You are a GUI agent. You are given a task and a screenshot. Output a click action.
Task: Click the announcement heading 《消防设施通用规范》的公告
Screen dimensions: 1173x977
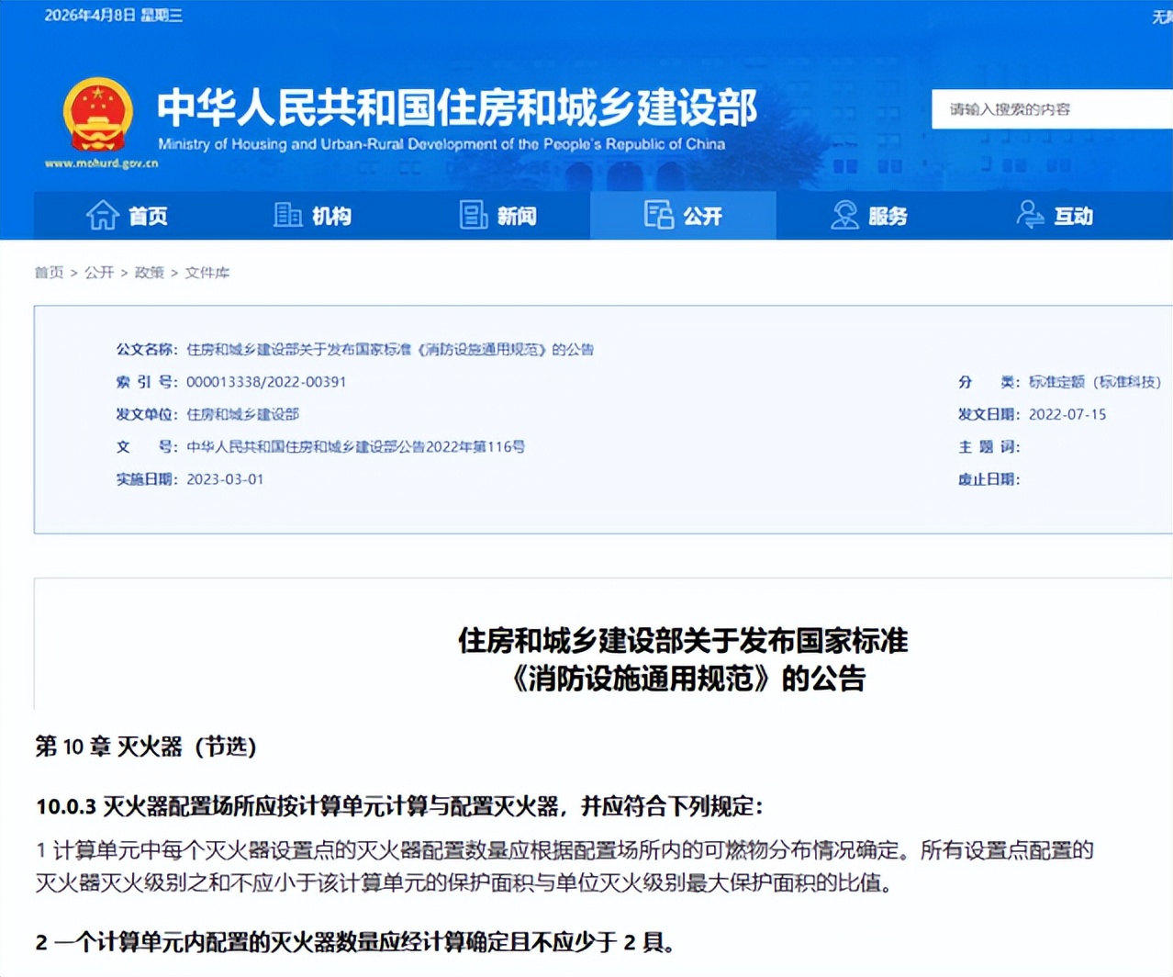point(686,679)
